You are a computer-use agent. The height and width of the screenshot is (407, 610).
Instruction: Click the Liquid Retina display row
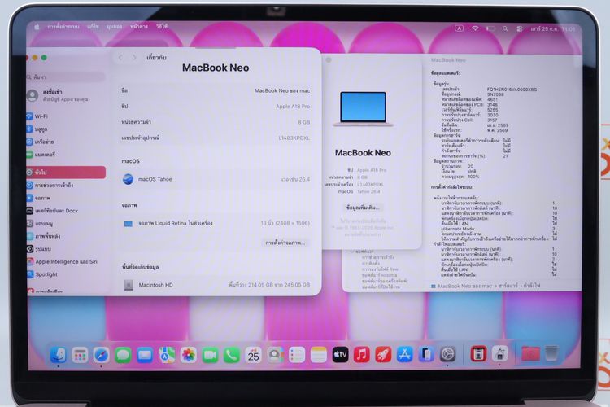pyautogui.click(x=216, y=223)
